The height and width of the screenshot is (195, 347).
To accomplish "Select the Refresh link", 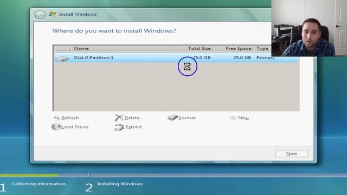I will pyautogui.click(x=70, y=118).
